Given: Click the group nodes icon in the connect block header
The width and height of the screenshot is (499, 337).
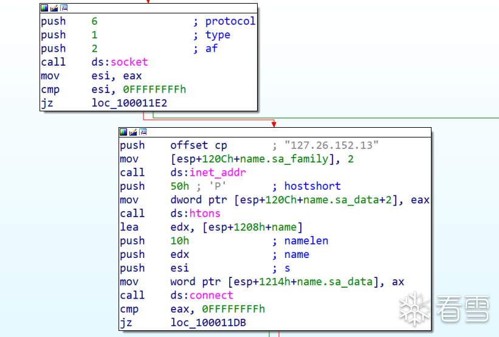Looking at the screenshot, I should tap(143, 132).
